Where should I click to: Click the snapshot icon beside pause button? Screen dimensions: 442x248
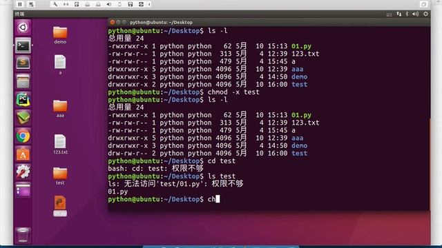31,4
